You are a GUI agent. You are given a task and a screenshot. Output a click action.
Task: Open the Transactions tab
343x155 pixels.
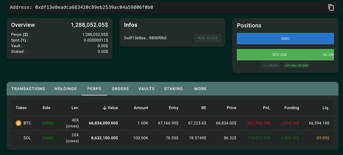point(28,89)
